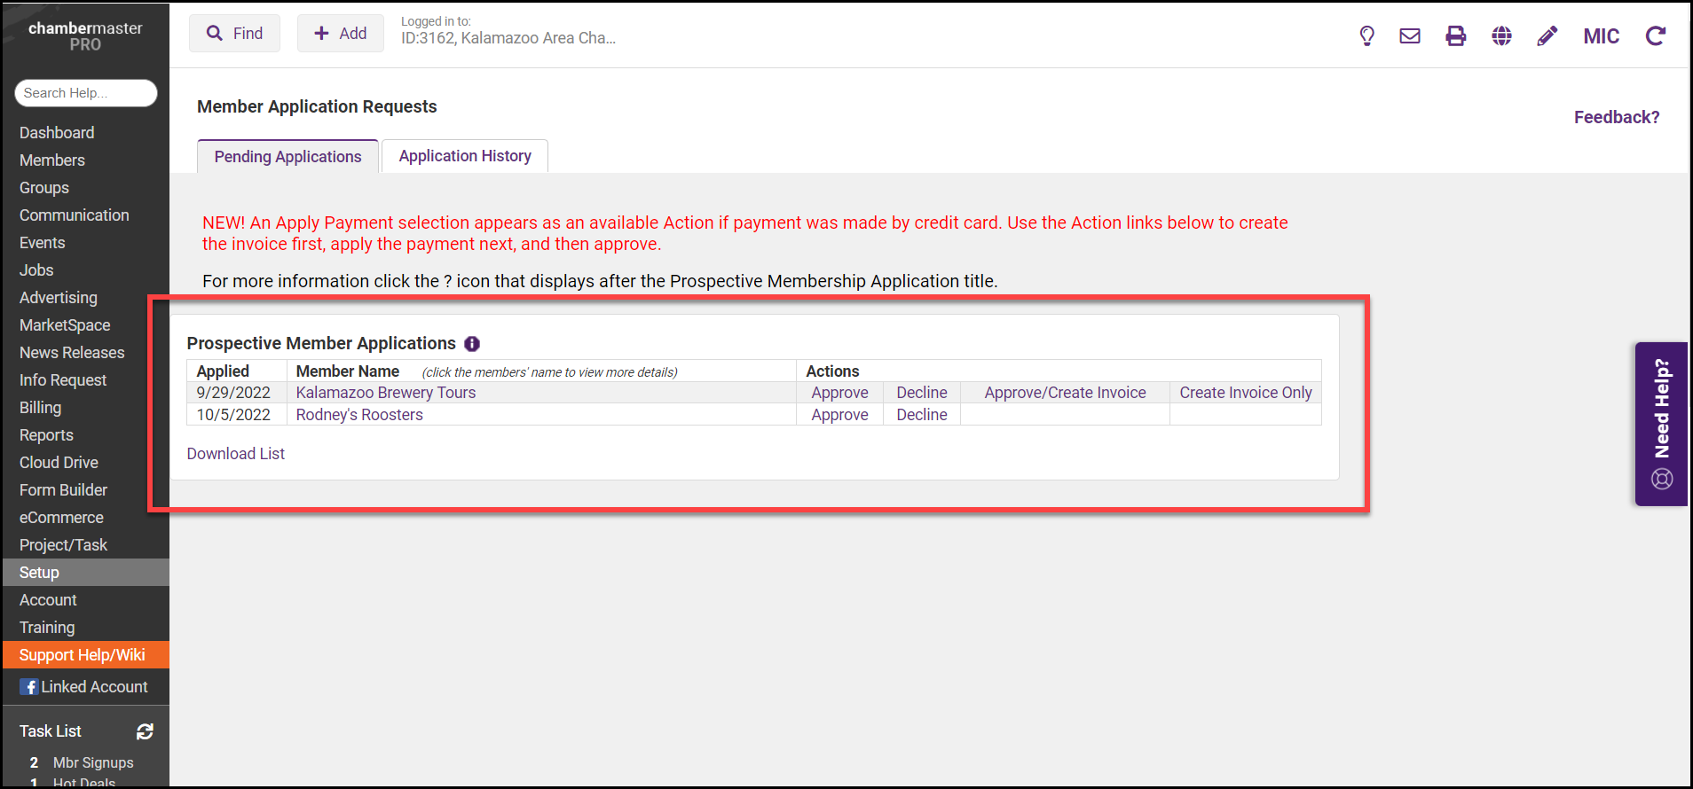Click Create Invoice Only link
1693x789 pixels.
[x=1245, y=393]
